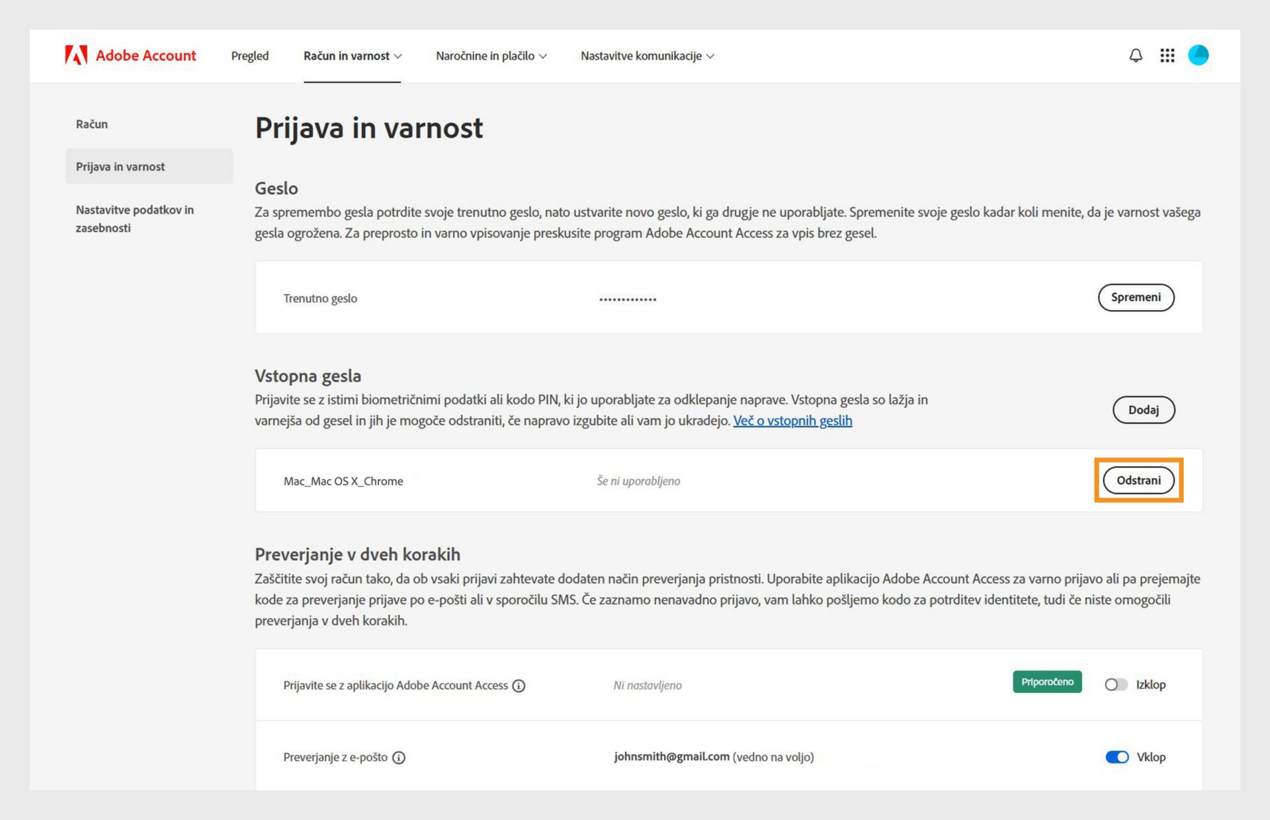The height and width of the screenshot is (820, 1270).
Task: Open Nastavitve podatkov in zasebnosti
Action: 135,219
